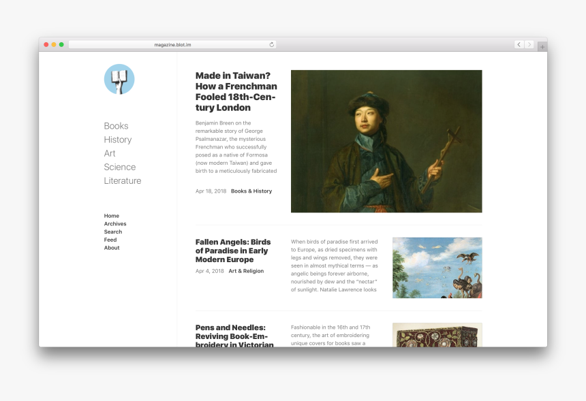Open Fallen Angels: Birds of Paradise article
Viewport: 586px width, 401px height.
click(233, 251)
